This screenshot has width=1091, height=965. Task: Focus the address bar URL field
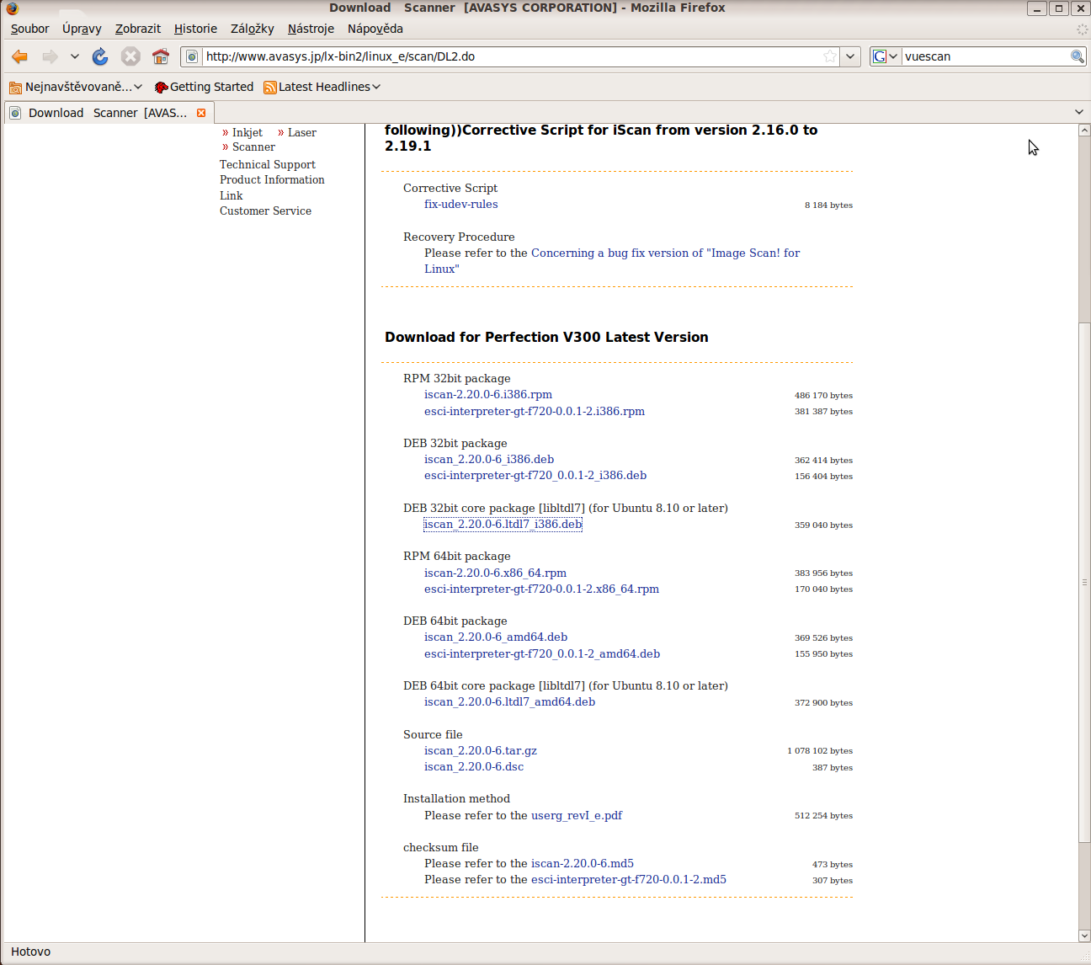point(512,56)
